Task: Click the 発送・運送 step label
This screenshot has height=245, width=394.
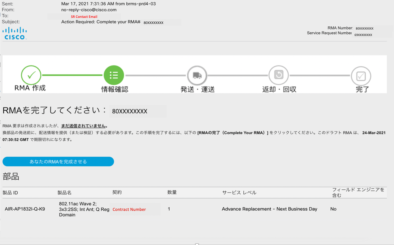Action: click(198, 89)
